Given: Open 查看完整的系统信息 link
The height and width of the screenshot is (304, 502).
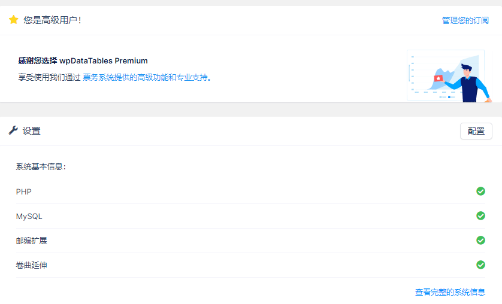Looking at the screenshot, I should point(450,292).
